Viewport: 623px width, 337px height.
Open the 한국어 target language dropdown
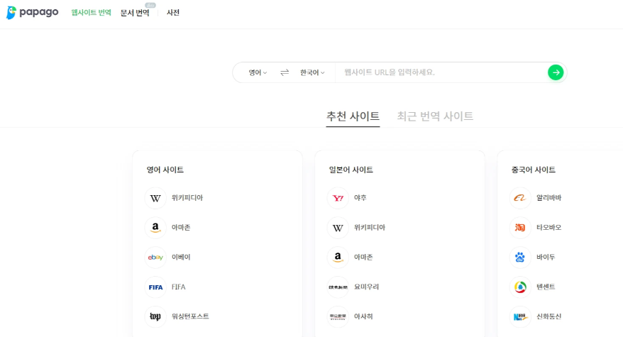(312, 72)
